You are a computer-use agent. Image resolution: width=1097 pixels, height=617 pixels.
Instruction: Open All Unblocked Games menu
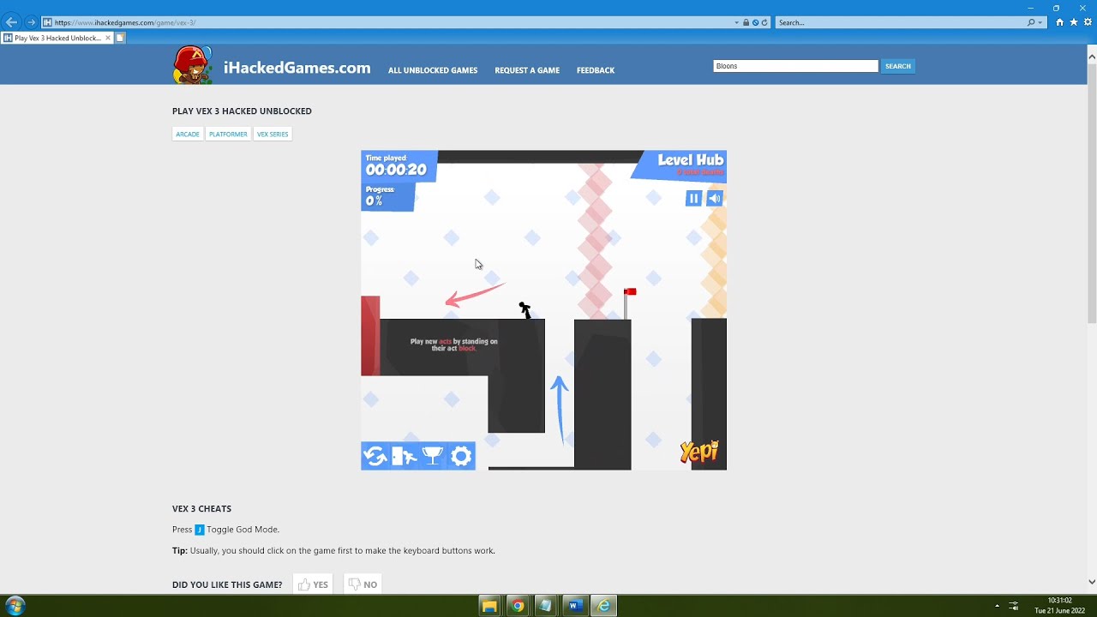433,70
